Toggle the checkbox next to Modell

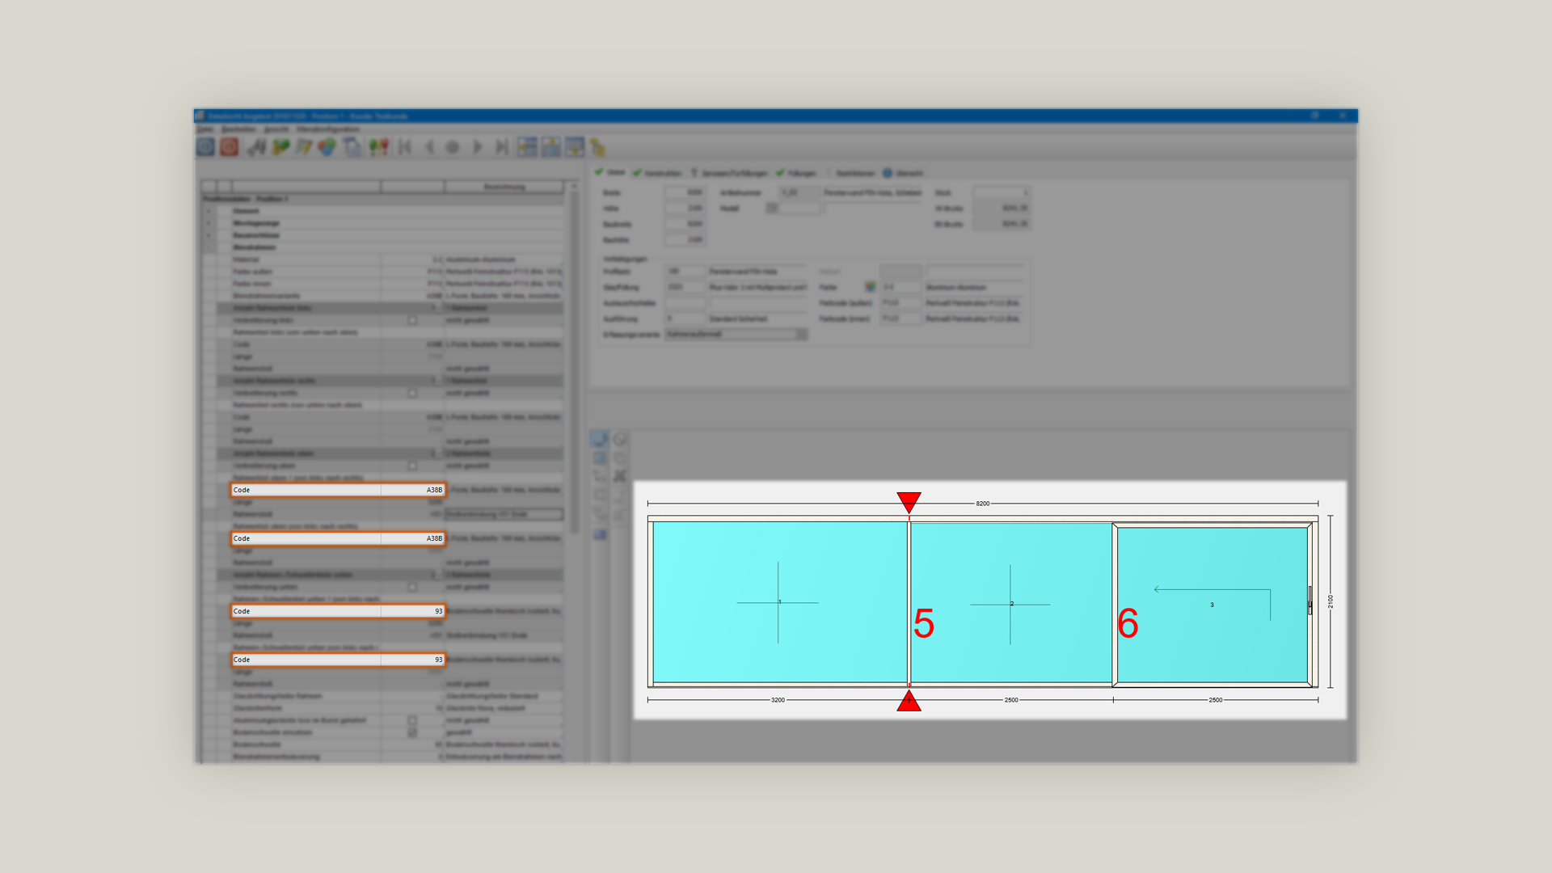772,209
